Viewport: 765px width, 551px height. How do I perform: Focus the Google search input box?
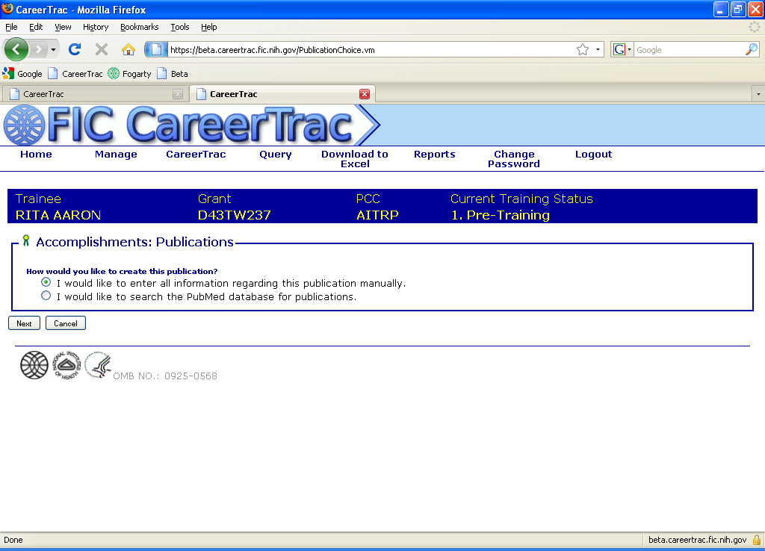[x=690, y=50]
